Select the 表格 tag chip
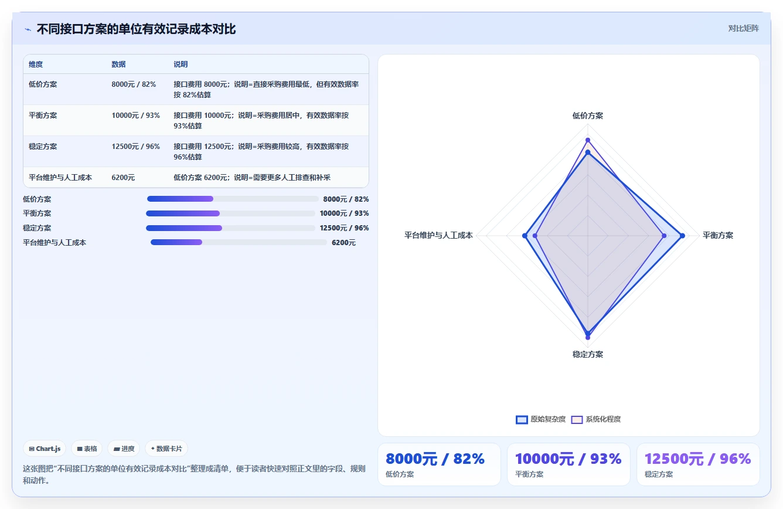 pos(87,449)
